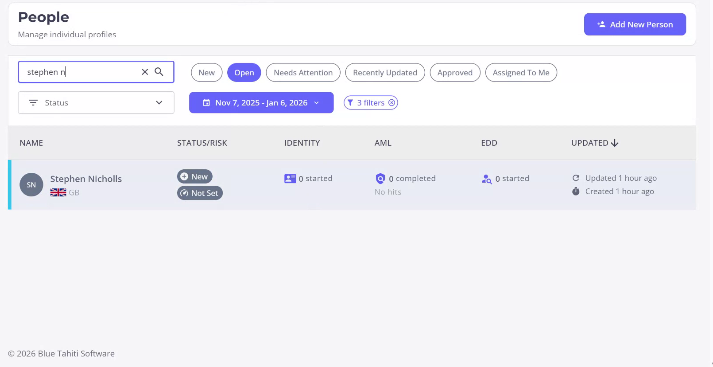Sort by the UPDATED column arrow
Viewport: 713px width, 367px height.
[x=615, y=143]
